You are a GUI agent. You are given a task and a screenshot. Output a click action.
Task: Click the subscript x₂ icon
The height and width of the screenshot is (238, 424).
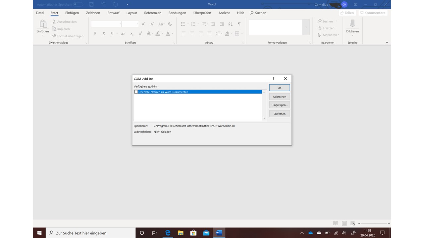click(x=132, y=33)
